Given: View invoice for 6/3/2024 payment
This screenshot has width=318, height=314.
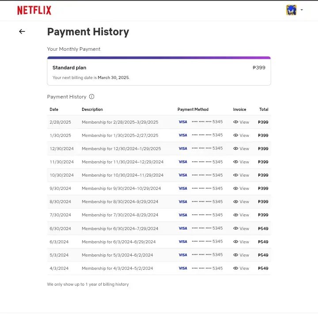Looking at the screenshot, I should 241,242.
